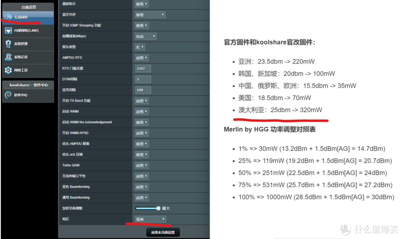Image resolution: width=402 pixels, height=239 pixels.
Task: Click the 美国: 18.5dbm -> 70mW line
Action: click(x=275, y=98)
